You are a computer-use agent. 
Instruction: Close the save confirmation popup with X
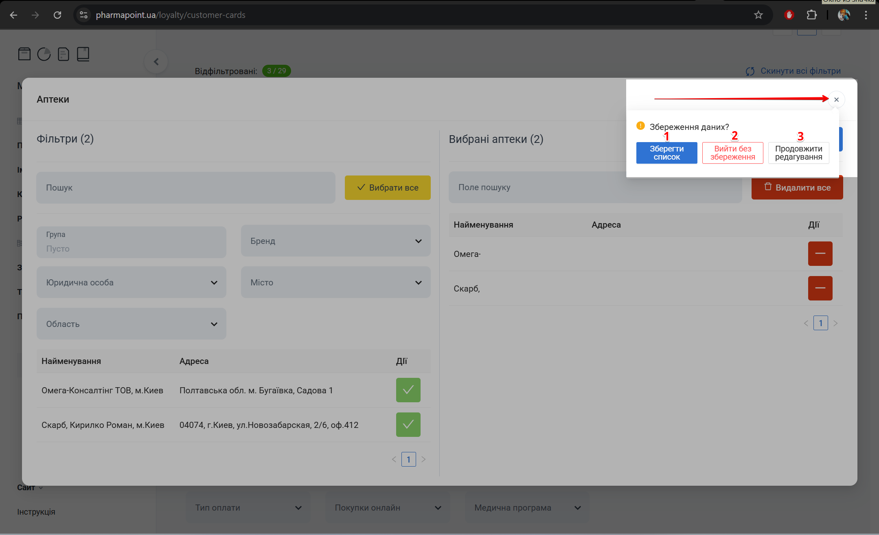836,100
